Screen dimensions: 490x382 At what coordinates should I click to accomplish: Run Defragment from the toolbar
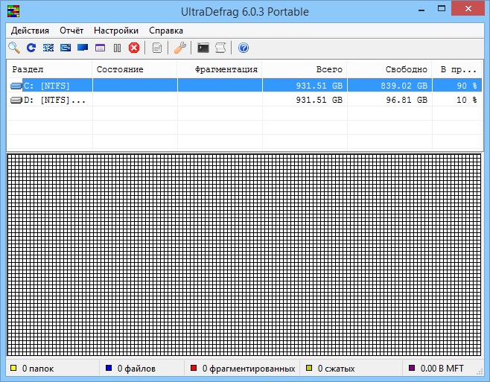click(48, 48)
